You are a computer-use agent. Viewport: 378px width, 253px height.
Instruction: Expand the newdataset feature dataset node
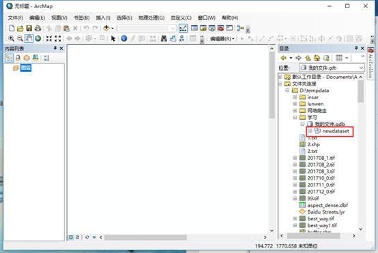click(x=310, y=131)
